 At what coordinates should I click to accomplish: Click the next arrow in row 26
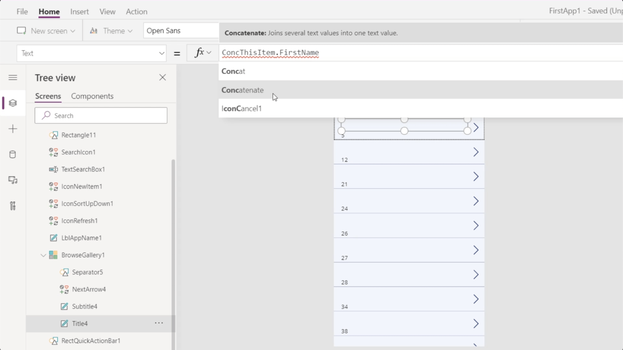click(476, 225)
